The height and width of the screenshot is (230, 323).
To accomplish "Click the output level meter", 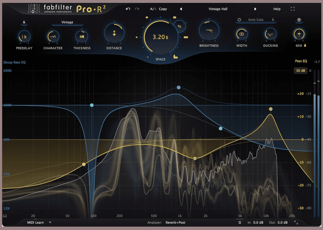I will click(316, 144).
